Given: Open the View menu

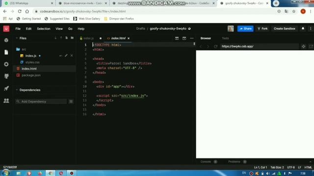Looking at the screenshot, I should point(59,29).
